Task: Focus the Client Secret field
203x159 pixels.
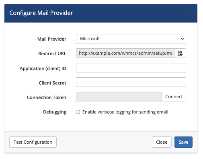Action: point(131,82)
